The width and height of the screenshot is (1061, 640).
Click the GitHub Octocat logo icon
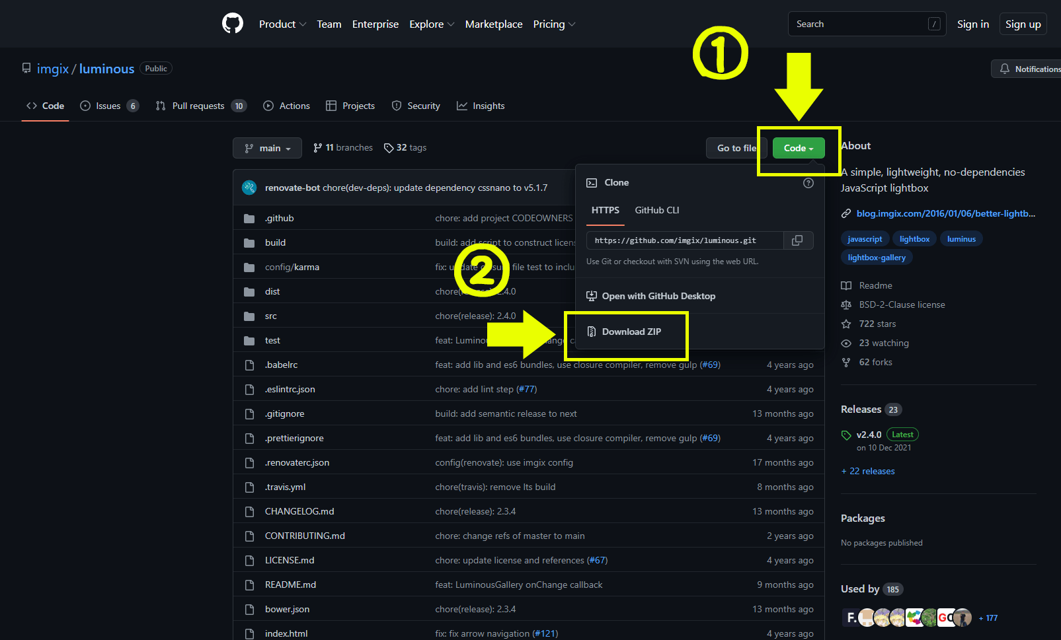point(233,24)
